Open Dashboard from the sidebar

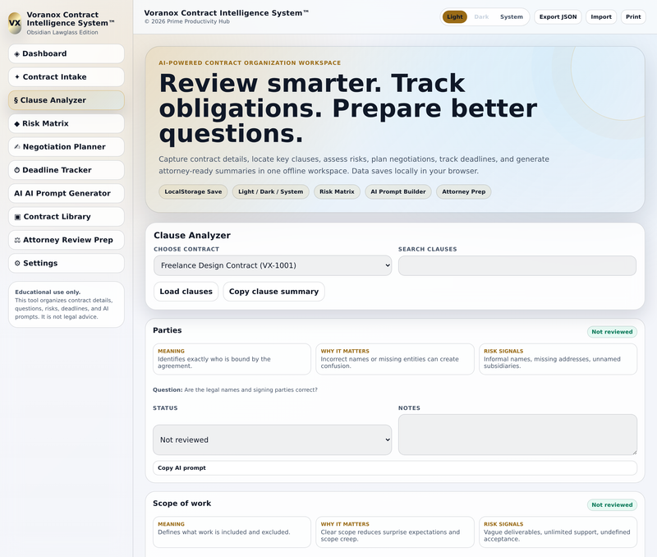coord(67,53)
